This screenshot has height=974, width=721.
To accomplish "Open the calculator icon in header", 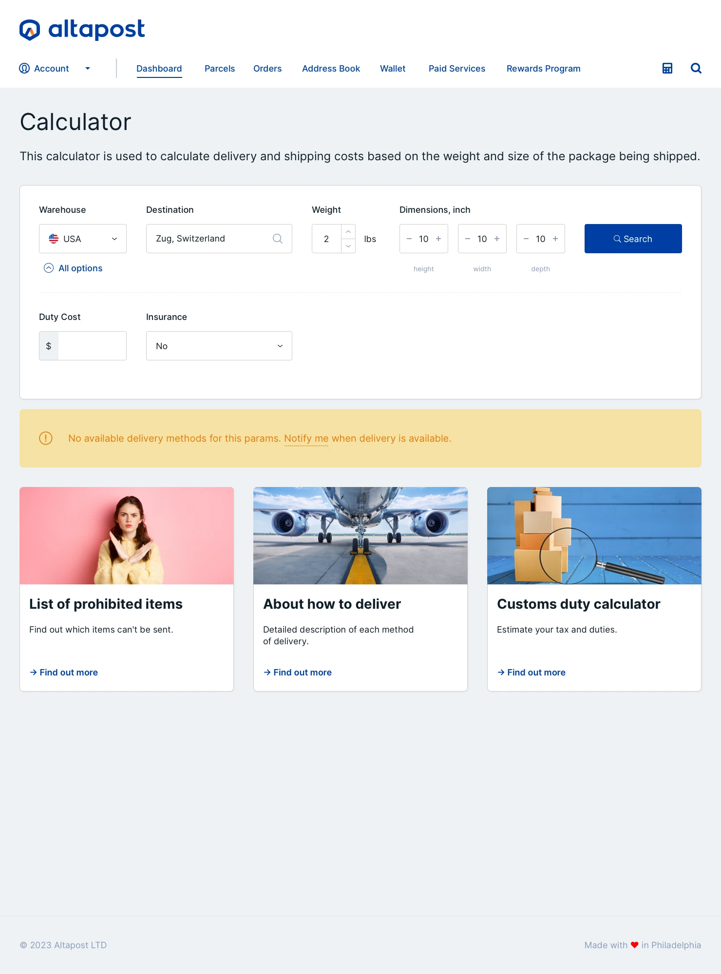I will point(667,68).
